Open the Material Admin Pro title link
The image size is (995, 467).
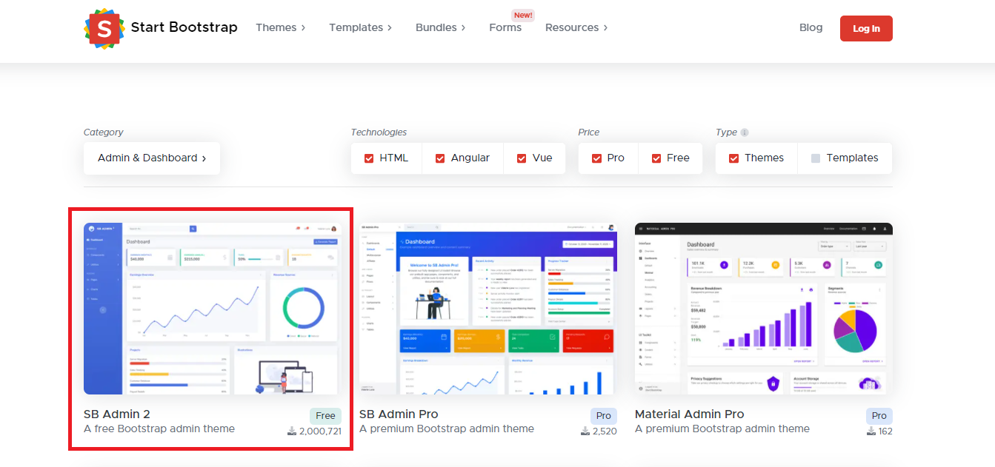[690, 414]
